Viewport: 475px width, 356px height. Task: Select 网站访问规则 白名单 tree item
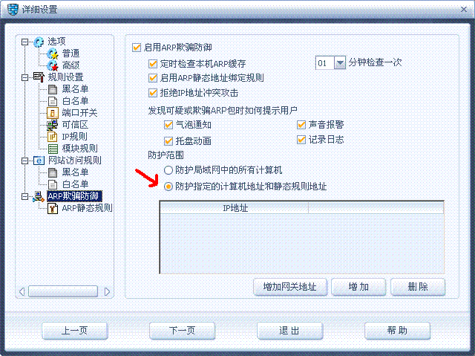(x=75, y=184)
